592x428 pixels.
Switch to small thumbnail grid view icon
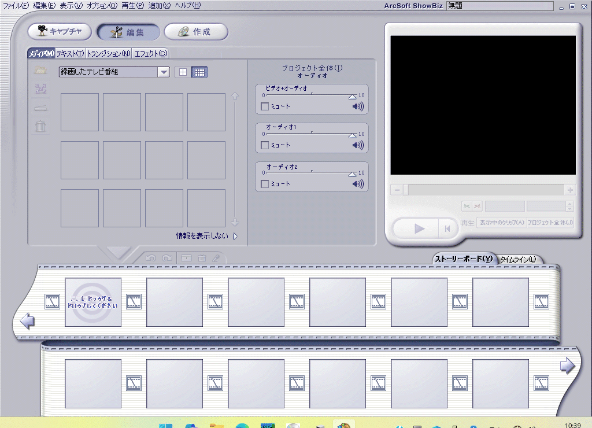[199, 72]
